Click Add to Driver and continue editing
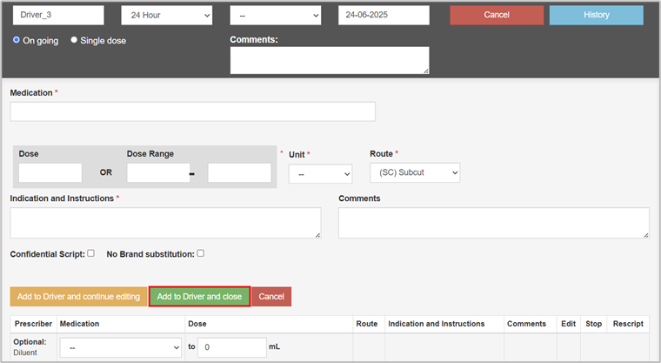The image size is (661, 363). 78,297
